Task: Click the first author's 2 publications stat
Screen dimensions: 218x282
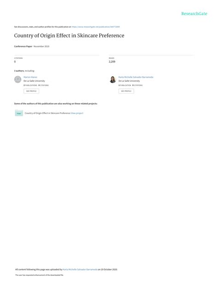Action: (x=30, y=85)
